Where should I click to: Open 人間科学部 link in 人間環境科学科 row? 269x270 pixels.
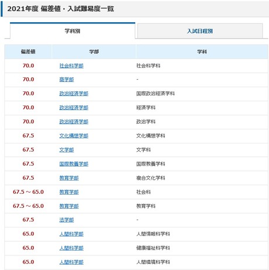[71, 262]
